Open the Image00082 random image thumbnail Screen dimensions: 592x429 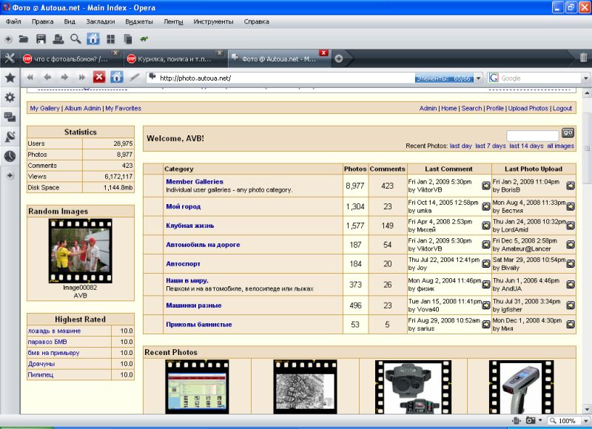pos(80,250)
